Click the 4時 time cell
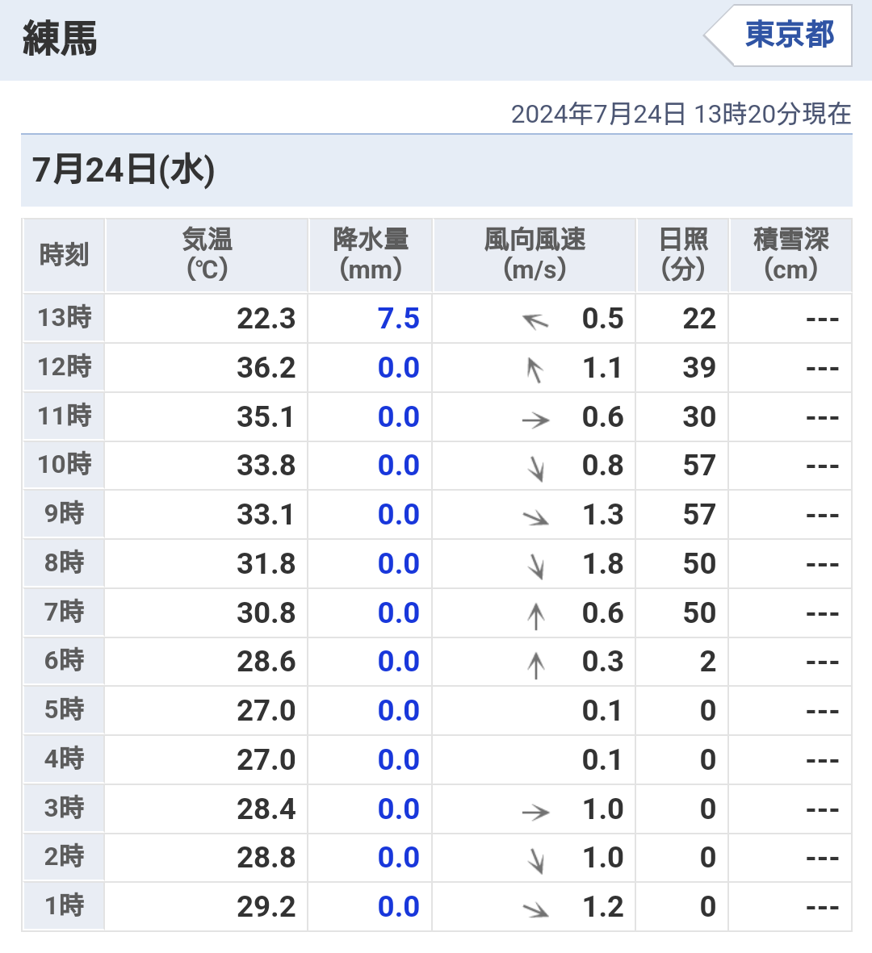This screenshot has height=953, width=872. (x=64, y=759)
